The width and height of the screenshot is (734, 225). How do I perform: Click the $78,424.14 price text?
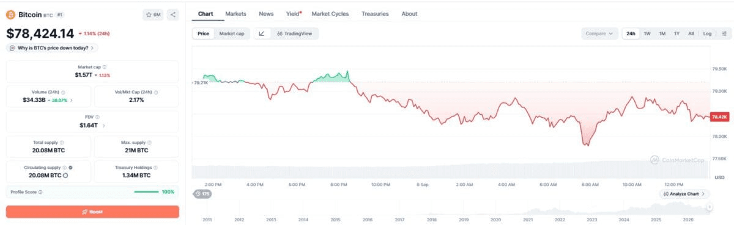pos(40,34)
